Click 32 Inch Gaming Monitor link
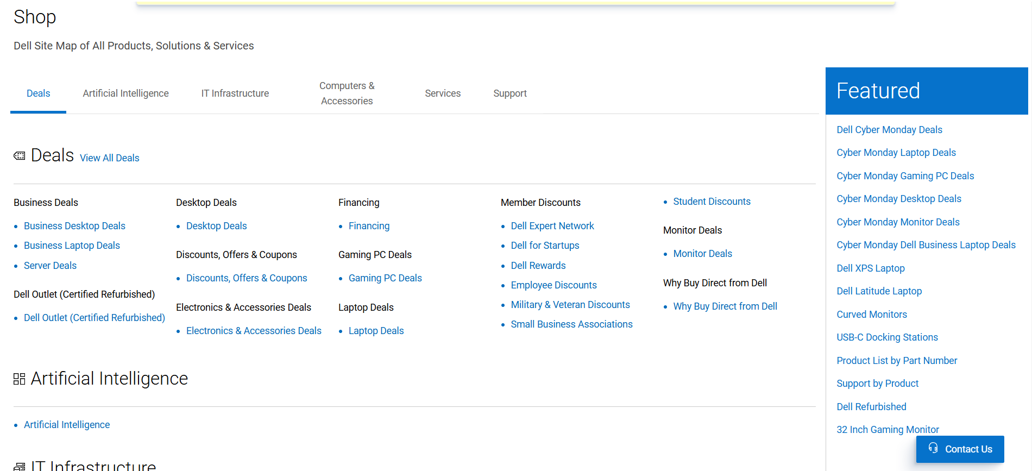Image resolution: width=1032 pixels, height=471 pixels. tap(888, 430)
